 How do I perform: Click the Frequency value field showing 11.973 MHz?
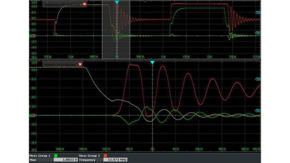(x=116, y=160)
